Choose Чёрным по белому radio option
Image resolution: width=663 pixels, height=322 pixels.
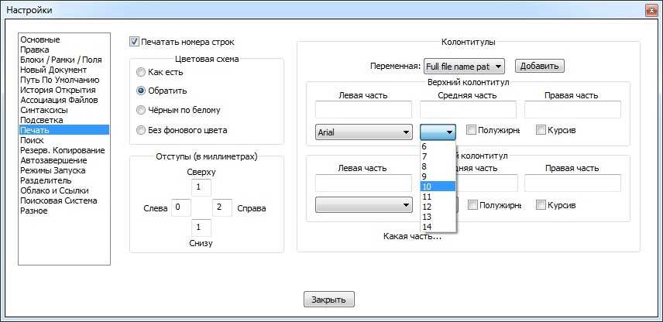click(x=140, y=110)
